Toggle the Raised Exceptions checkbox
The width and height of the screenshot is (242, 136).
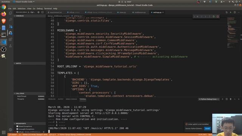tap(17, 126)
